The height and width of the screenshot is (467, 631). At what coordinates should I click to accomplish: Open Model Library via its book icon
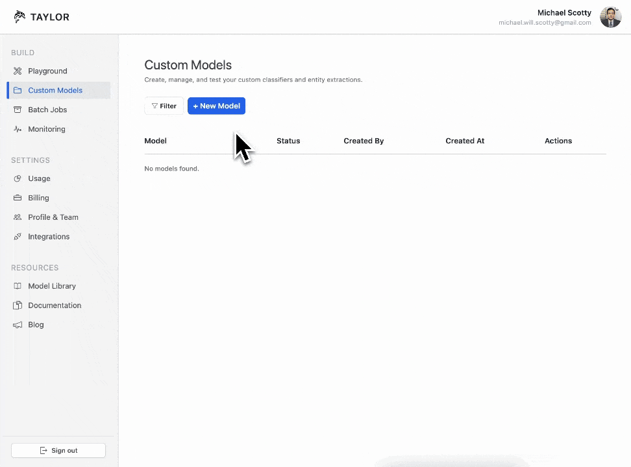[17, 286]
